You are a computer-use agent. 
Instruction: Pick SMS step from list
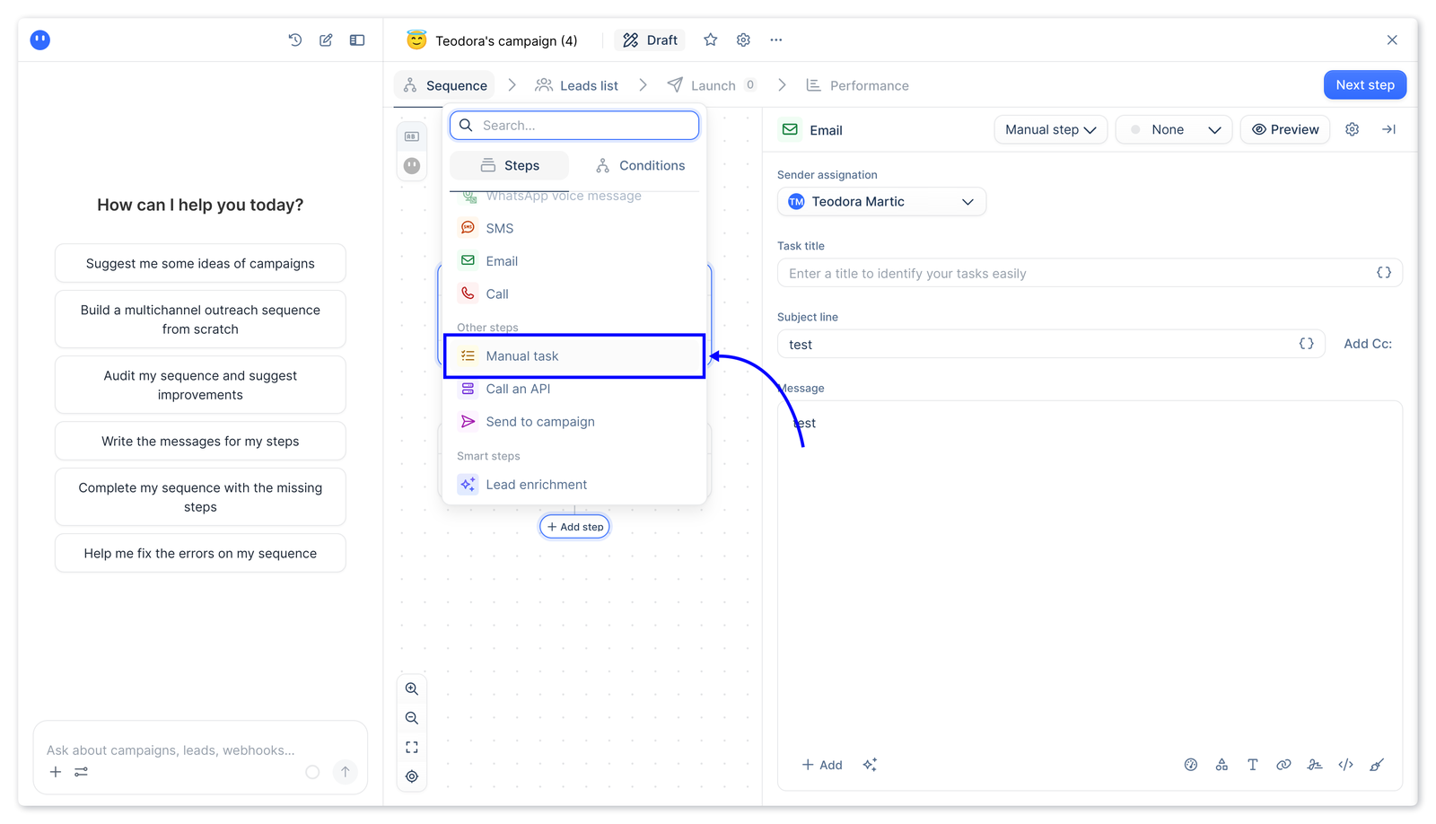574,228
